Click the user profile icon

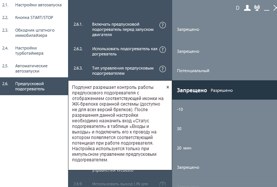[x=247, y=8]
